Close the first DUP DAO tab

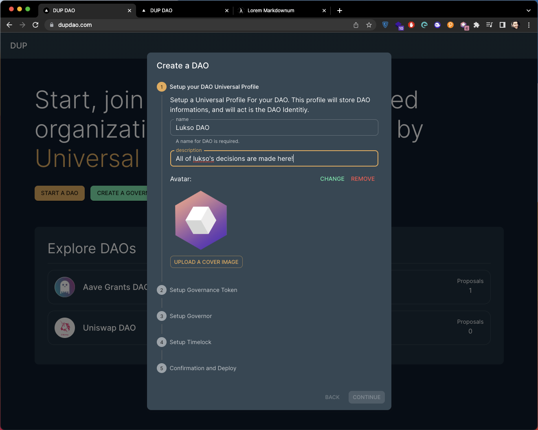pyautogui.click(x=130, y=11)
